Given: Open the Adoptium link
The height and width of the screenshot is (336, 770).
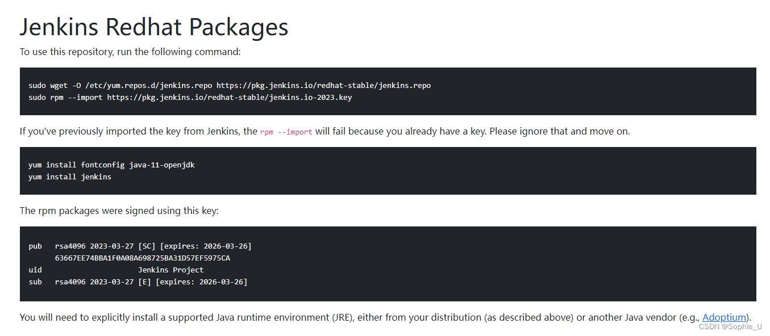Looking at the screenshot, I should (x=723, y=317).
